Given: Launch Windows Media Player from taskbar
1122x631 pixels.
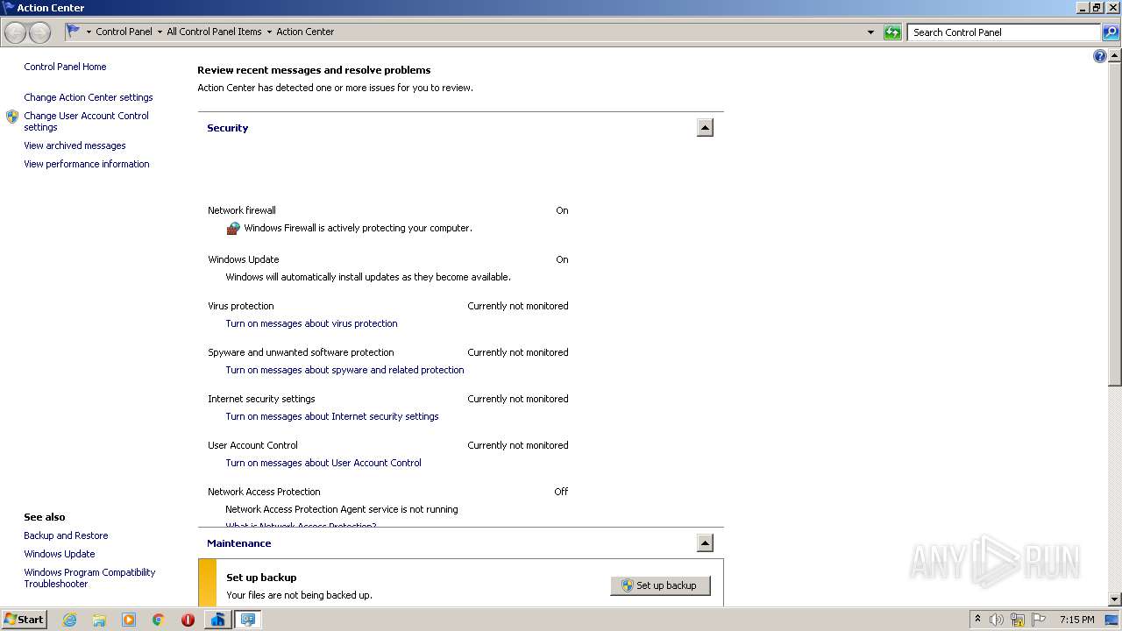Looking at the screenshot, I should [x=129, y=620].
